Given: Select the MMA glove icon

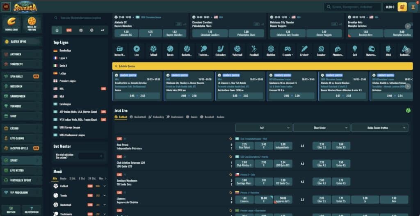Looking at the screenshot, I should [x=388, y=51].
